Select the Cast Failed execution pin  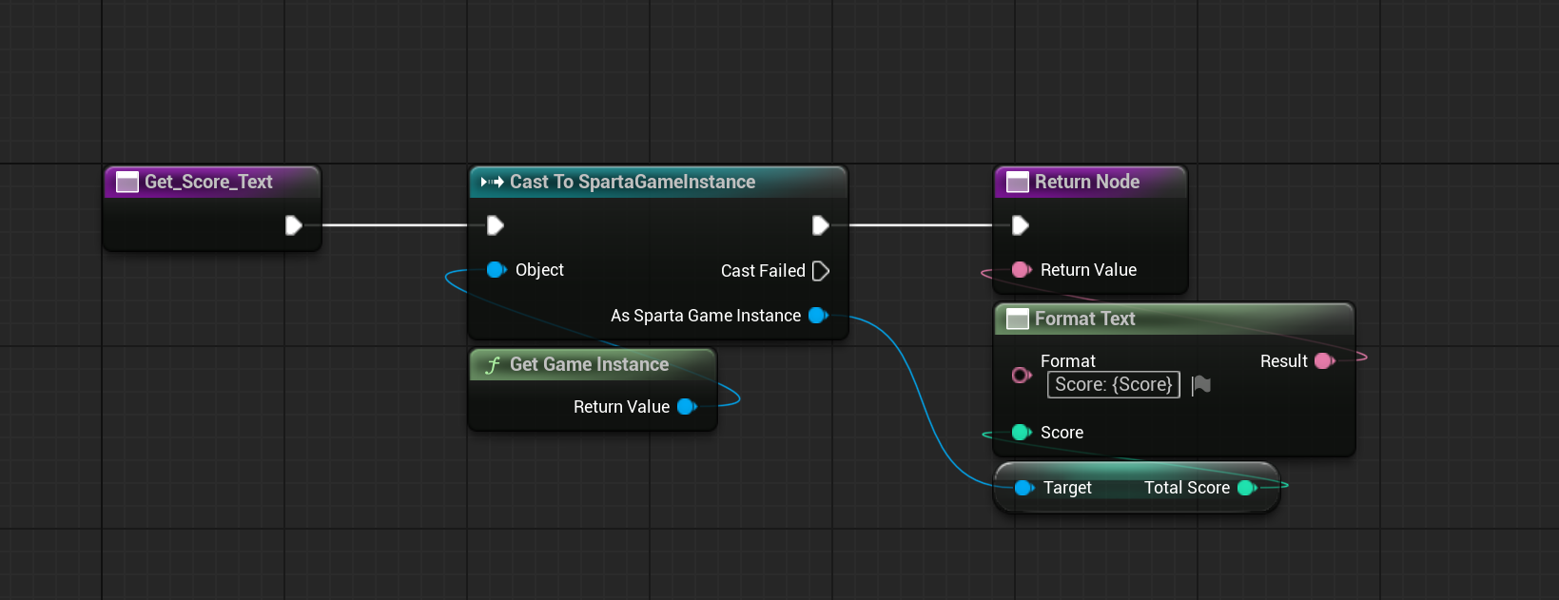[x=821, y=271]
